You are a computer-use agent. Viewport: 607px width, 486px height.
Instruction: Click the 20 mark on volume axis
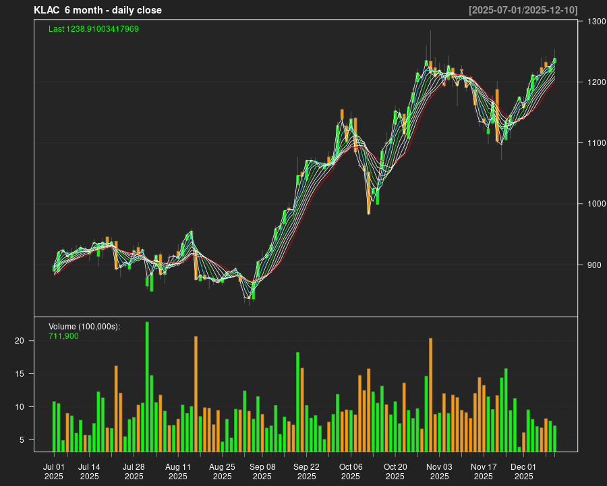20,341
